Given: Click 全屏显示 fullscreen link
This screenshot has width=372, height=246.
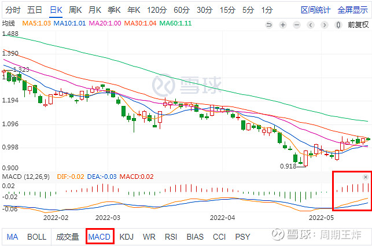Looking at the screenshot, I should coord(352,10).
